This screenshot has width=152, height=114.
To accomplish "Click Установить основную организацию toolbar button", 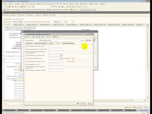I will pos(34,10).
